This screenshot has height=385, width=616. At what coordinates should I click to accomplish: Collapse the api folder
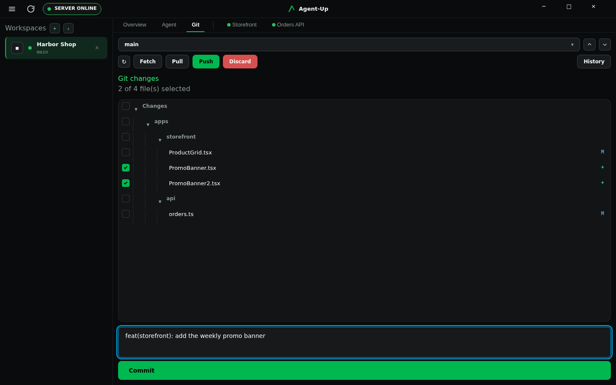(x=160, y=201)
